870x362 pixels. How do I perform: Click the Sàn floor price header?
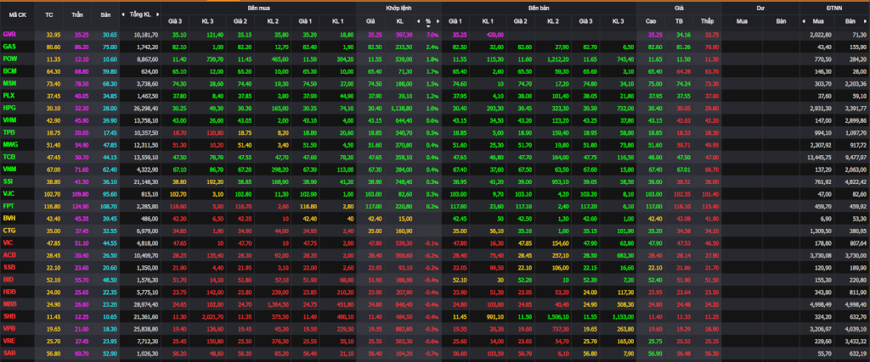pyautogui.click(x=105, y=15)
